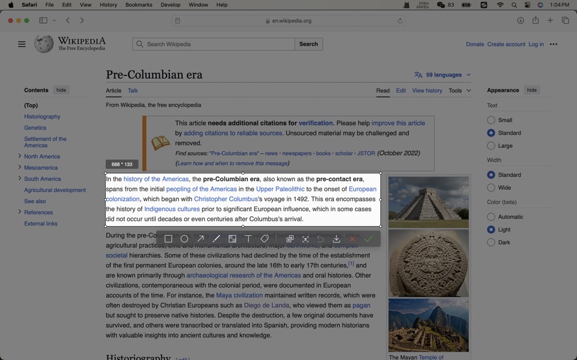
Task: Select Standard width option
Action: [491, 175]
